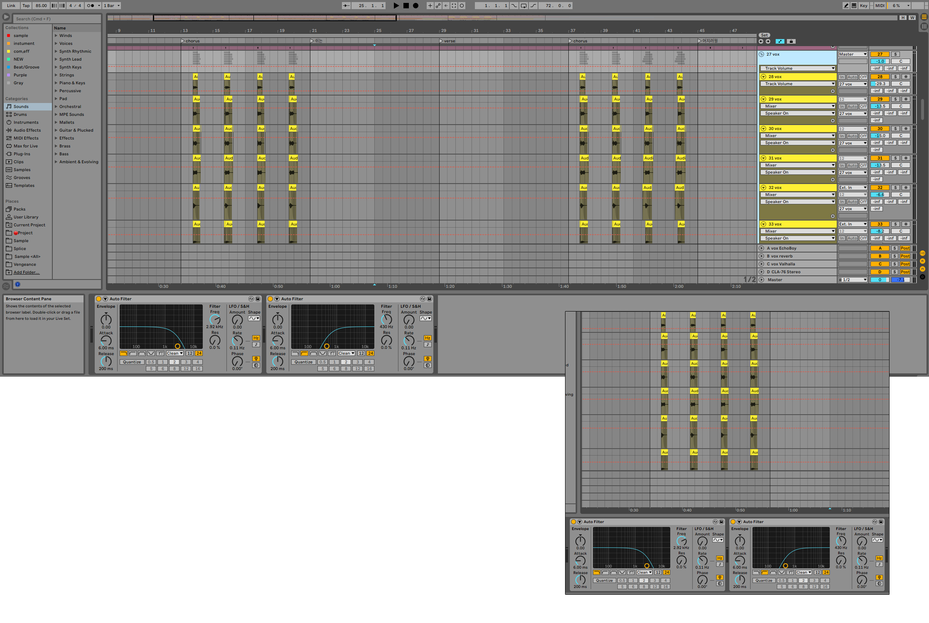Click the Add Folder link in Places
This screenshot has width=929, height=623.
pos(26,272)
